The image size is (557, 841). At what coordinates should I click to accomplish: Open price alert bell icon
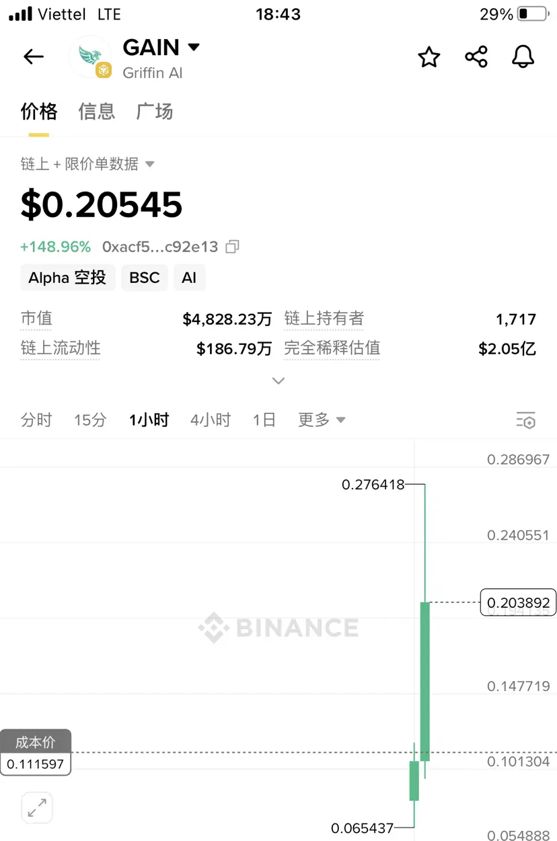coord(523,57)
